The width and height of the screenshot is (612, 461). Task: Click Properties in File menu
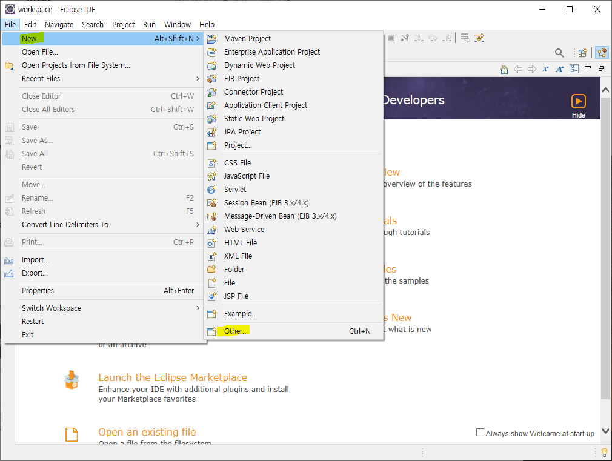point(104,290)
